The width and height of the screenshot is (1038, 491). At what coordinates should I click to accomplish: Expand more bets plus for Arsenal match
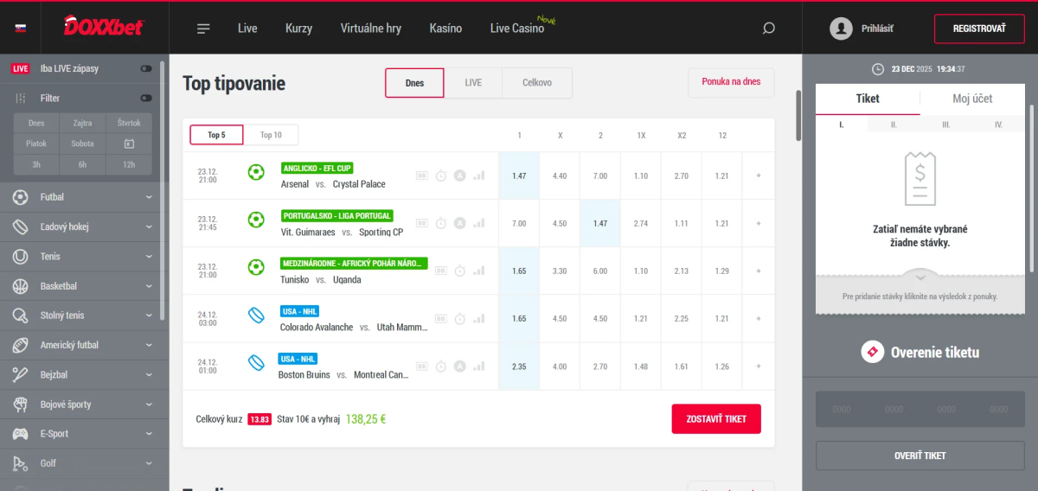(x=759, y=175)
